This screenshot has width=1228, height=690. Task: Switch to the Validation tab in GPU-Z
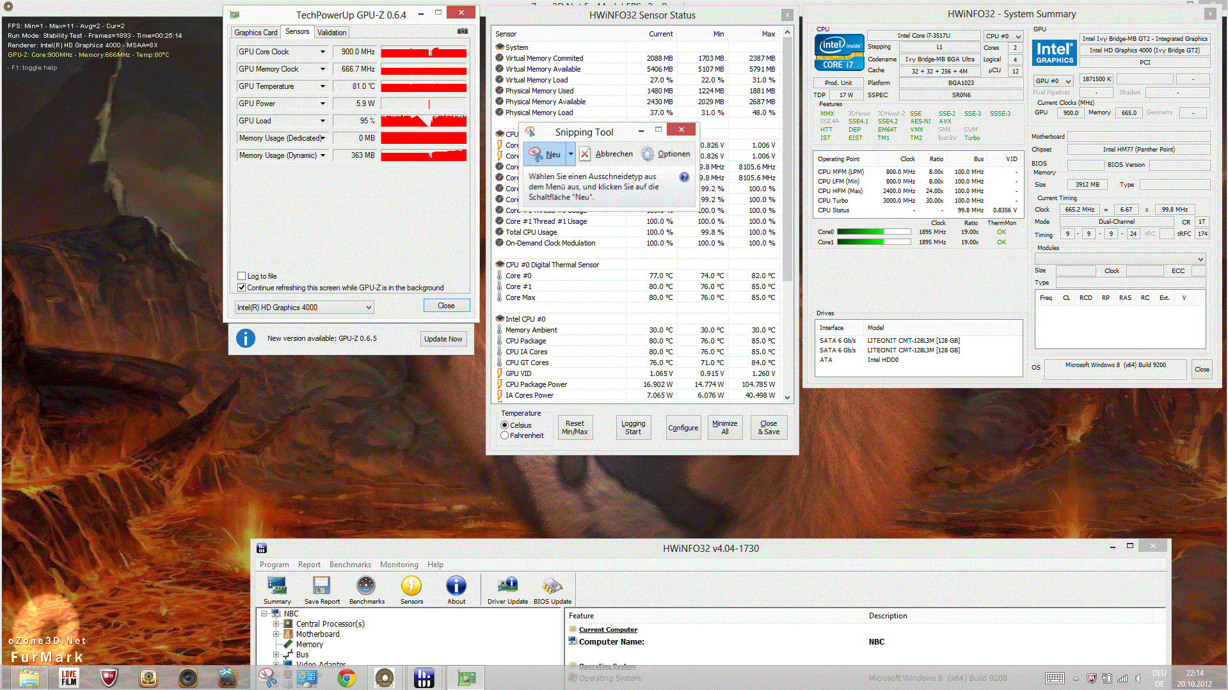331,33
